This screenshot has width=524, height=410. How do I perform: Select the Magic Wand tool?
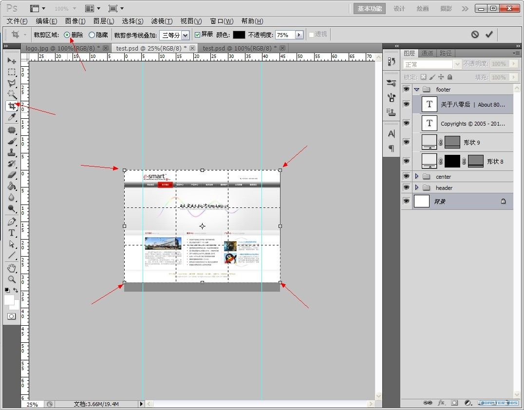(x=12, y=94)
